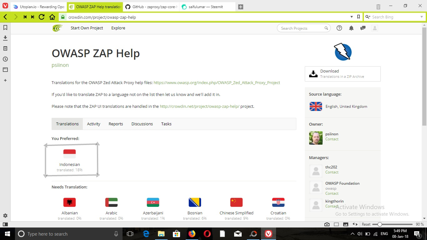Viewport: 427px width, 240px height.
Task: Open the Window side panel
Action: point(5,70)
